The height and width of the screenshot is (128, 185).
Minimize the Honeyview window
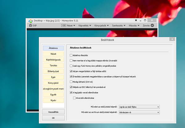[140, 21]
